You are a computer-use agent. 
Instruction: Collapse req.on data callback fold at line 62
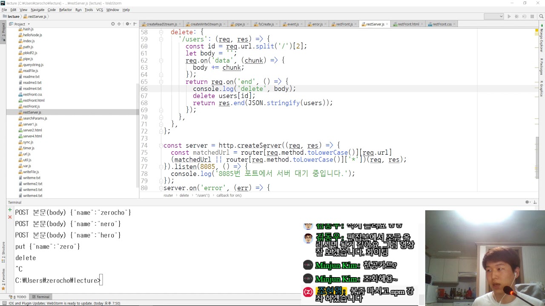coord(161,60)
